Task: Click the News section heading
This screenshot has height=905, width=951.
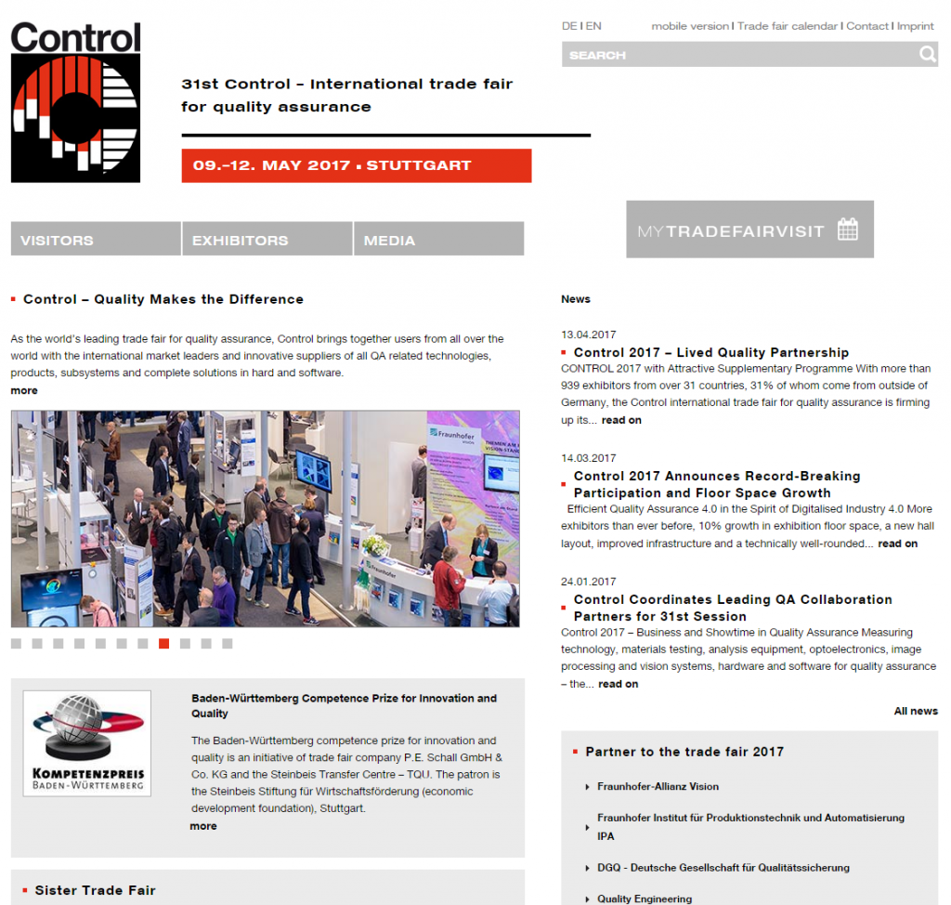Action: pos(576,299)
